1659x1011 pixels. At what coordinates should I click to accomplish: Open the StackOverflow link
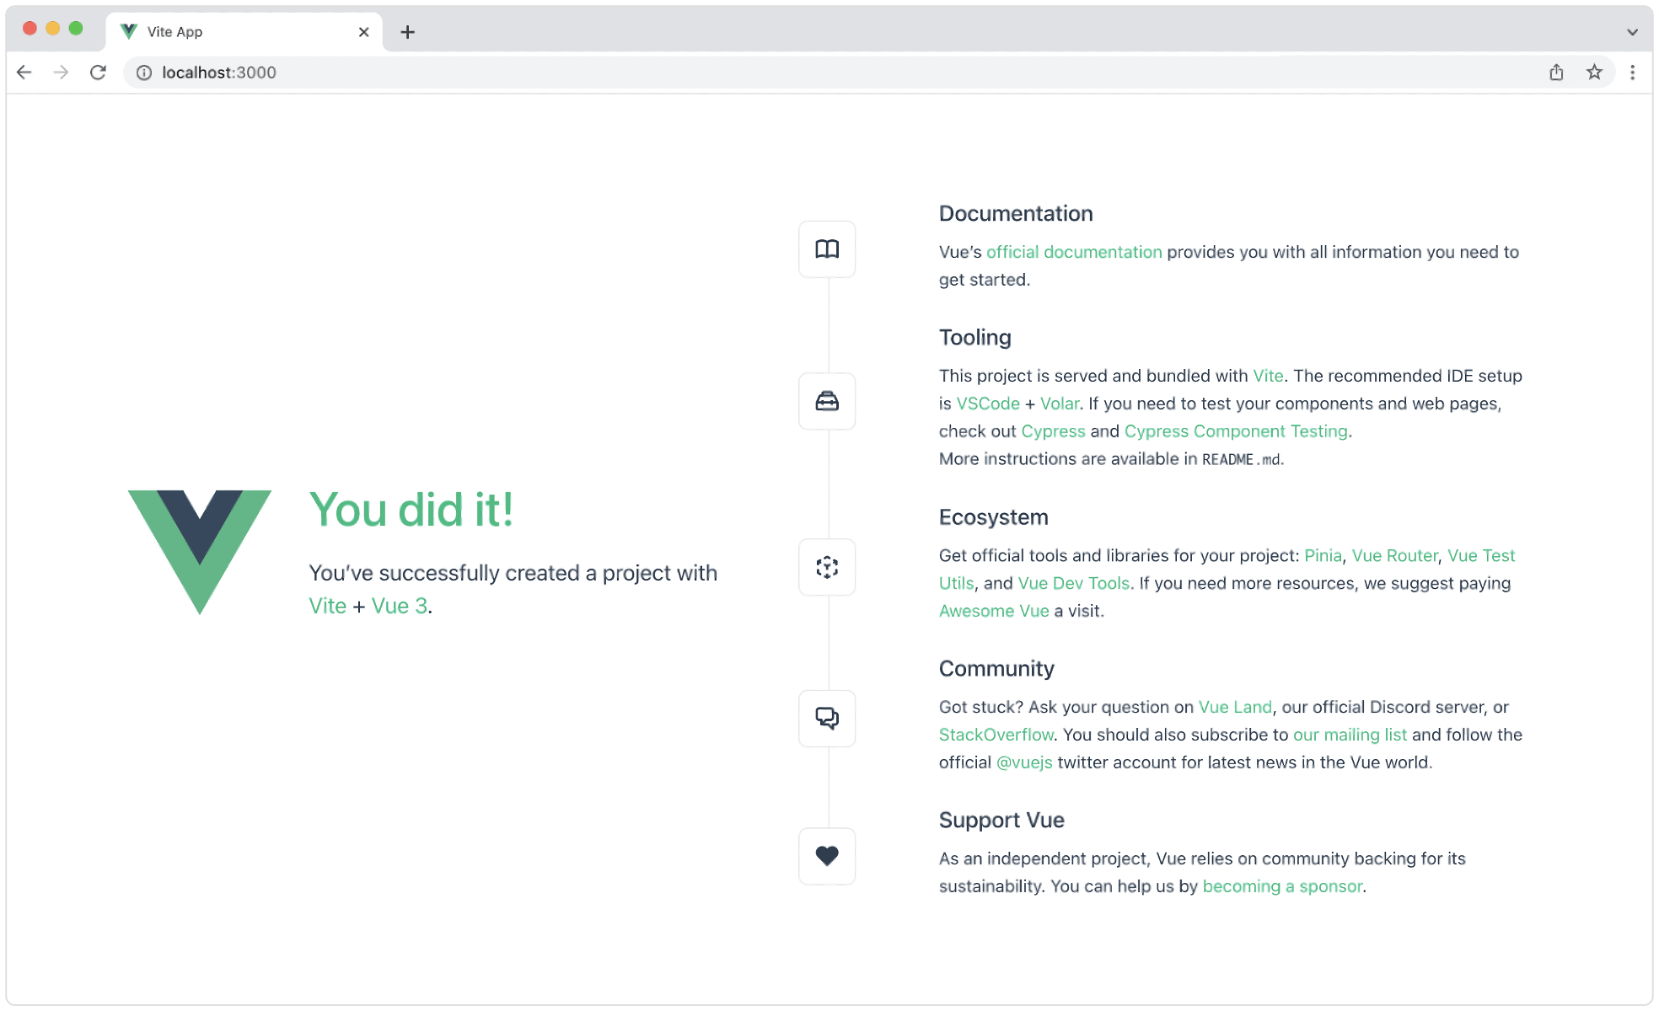[996, 735]
